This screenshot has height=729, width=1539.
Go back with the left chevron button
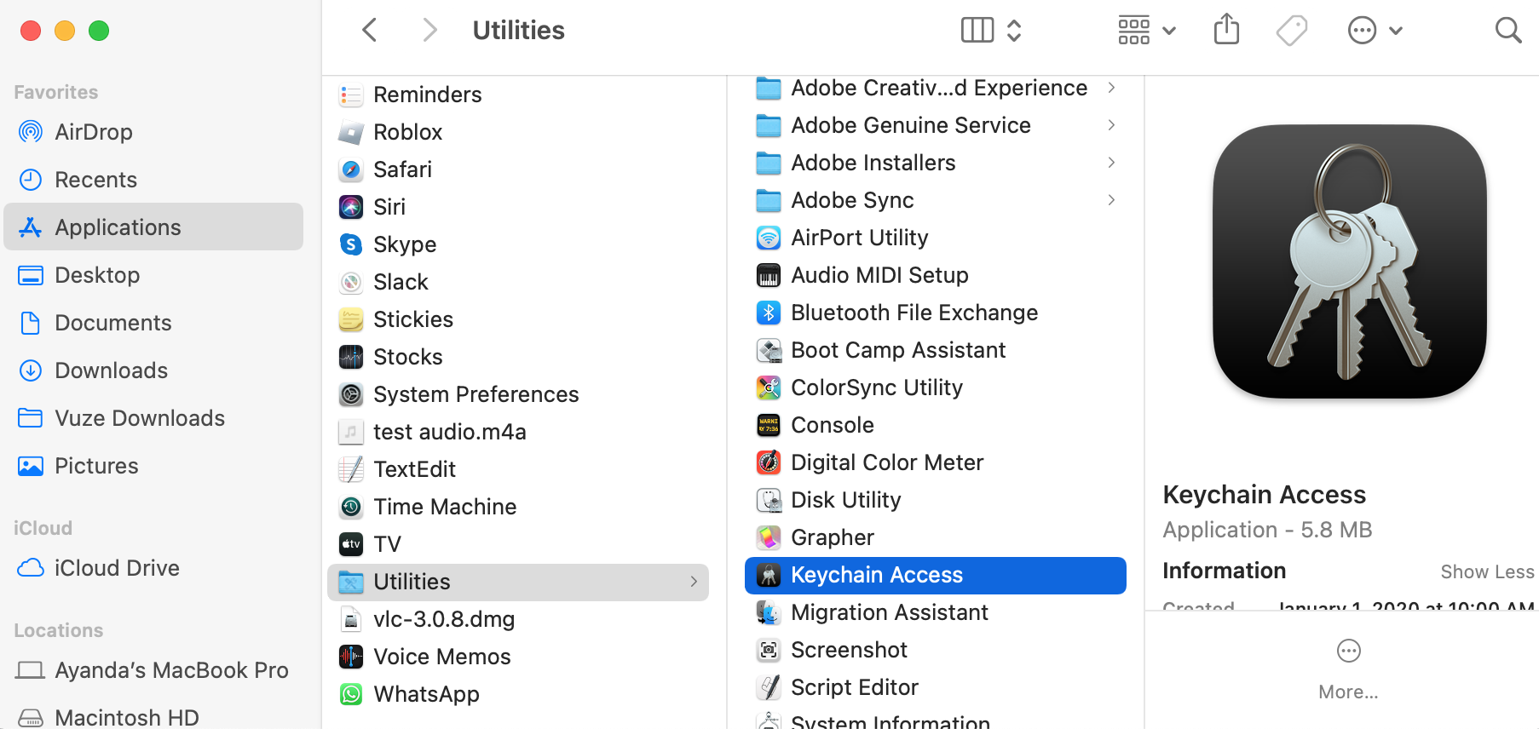coord(369,31)
